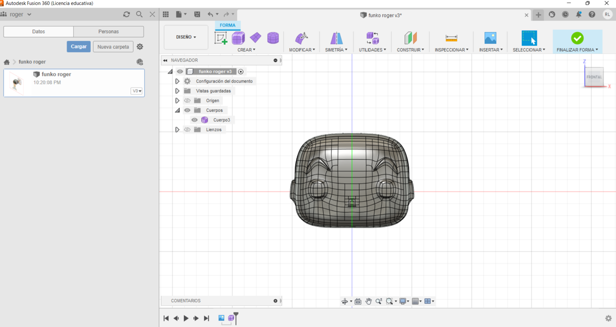616x327 pixels.
Task: Select the Create Box tool icon
Action: tap(238, 38)
